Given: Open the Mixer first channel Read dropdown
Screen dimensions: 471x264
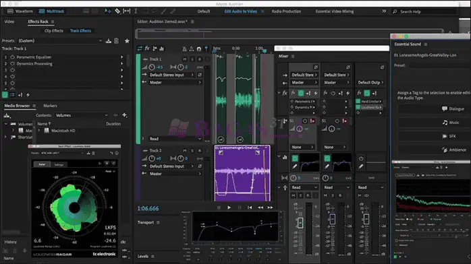Looking at the screenshot, I should (x=304, y=188).
